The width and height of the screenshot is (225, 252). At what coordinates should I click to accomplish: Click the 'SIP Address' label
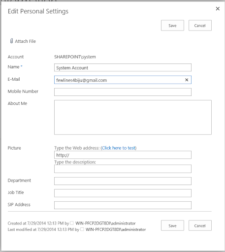19,205
